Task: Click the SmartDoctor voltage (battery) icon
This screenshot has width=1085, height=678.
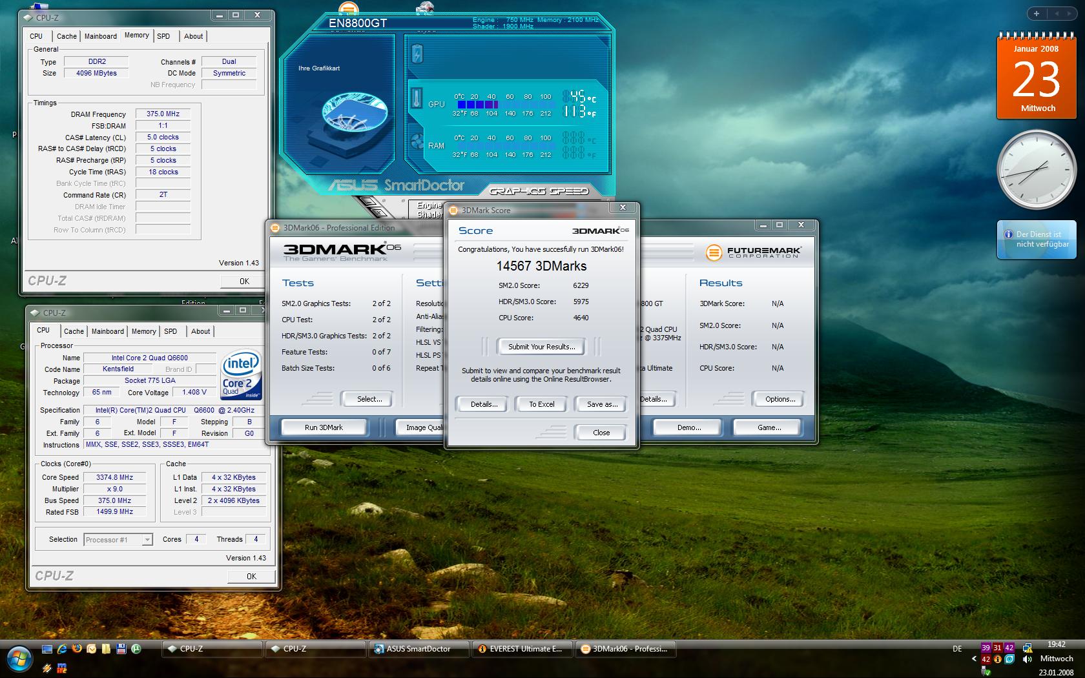Action: pos(417,54)
